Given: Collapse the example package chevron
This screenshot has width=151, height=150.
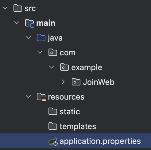Looking at the screenshot, I should [52, 67].
